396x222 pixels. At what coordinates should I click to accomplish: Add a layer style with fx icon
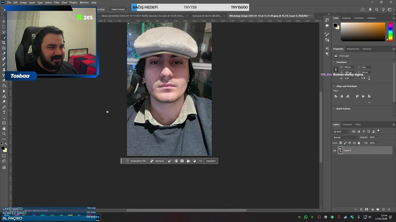point(361,209)
